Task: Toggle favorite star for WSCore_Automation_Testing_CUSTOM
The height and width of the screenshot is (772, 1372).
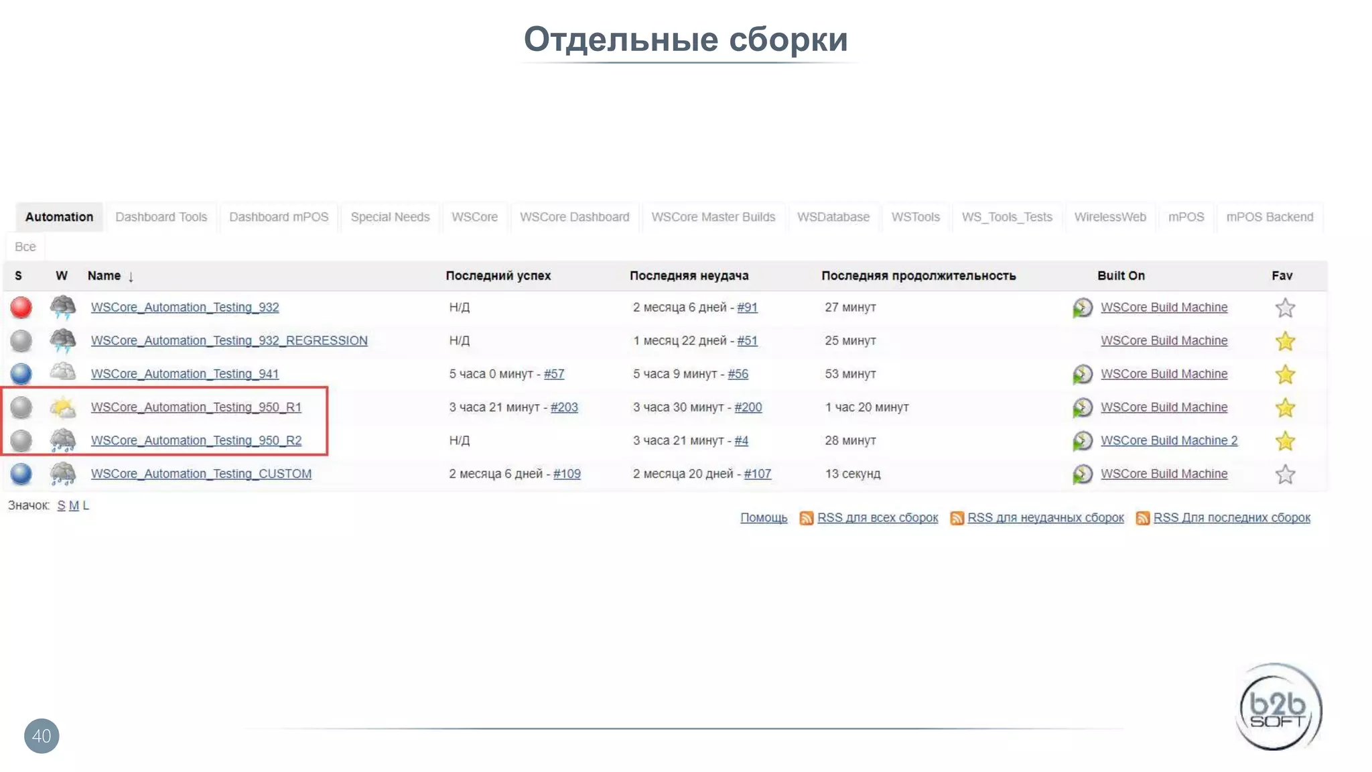Action: [x=1284, y=474]
